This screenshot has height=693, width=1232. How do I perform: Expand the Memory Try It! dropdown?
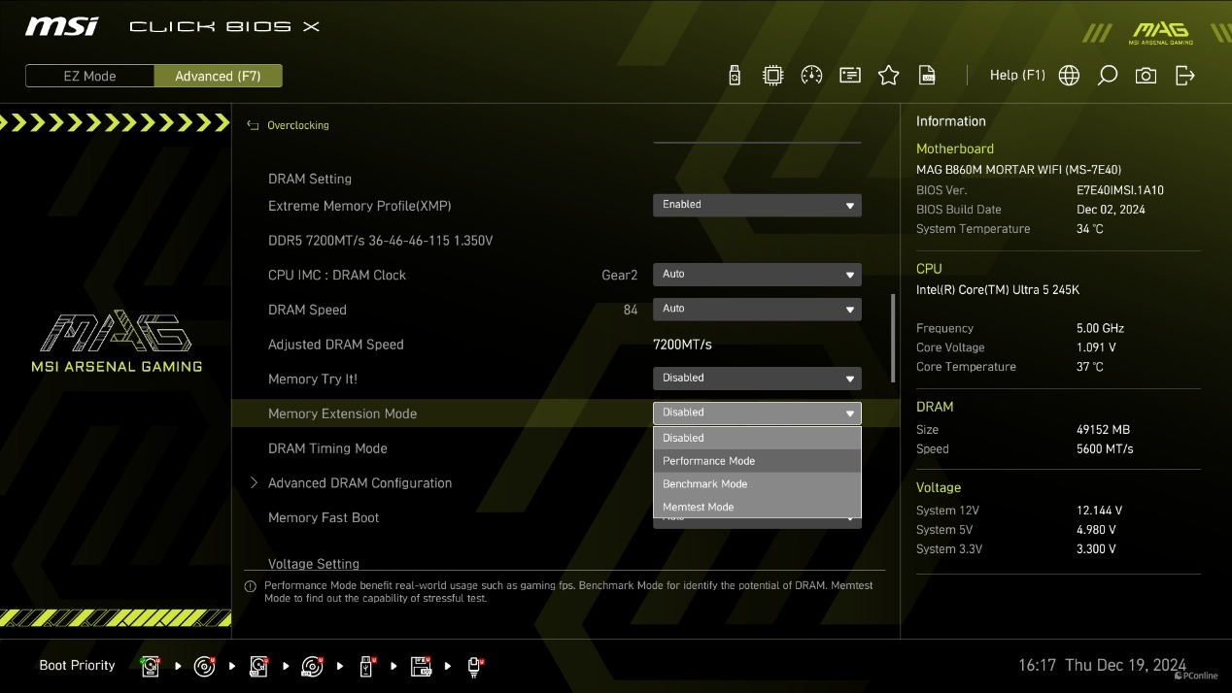point(756,379)
